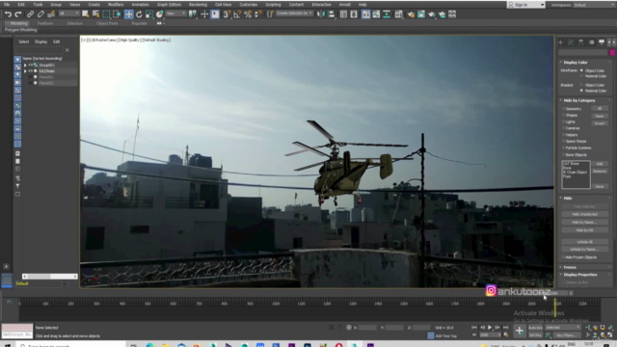
Task: Select the Link tool icon
Action: [x=30, y=14]
